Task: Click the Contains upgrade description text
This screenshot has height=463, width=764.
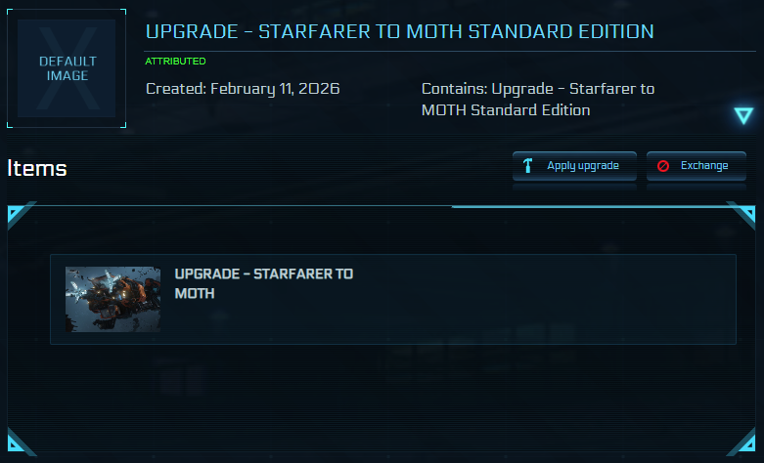Action: 537,99
